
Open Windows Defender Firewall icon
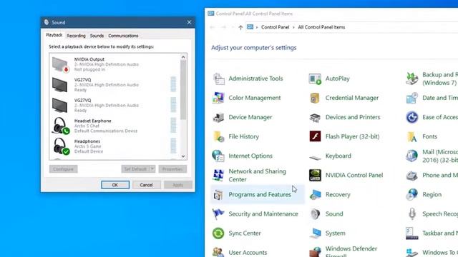pyautogui.click(x=315, y=252)
